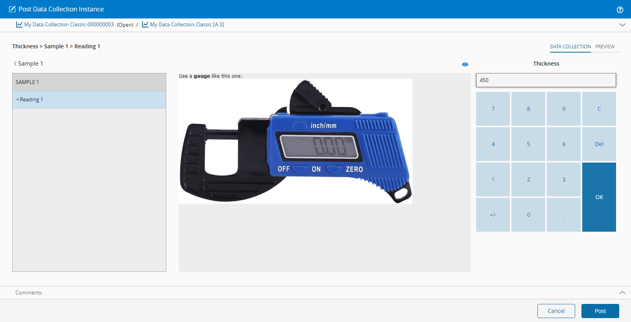Expand the header details chevron
Screen dimensions: 631x322
pyautogui.click(x=622, y=24)
